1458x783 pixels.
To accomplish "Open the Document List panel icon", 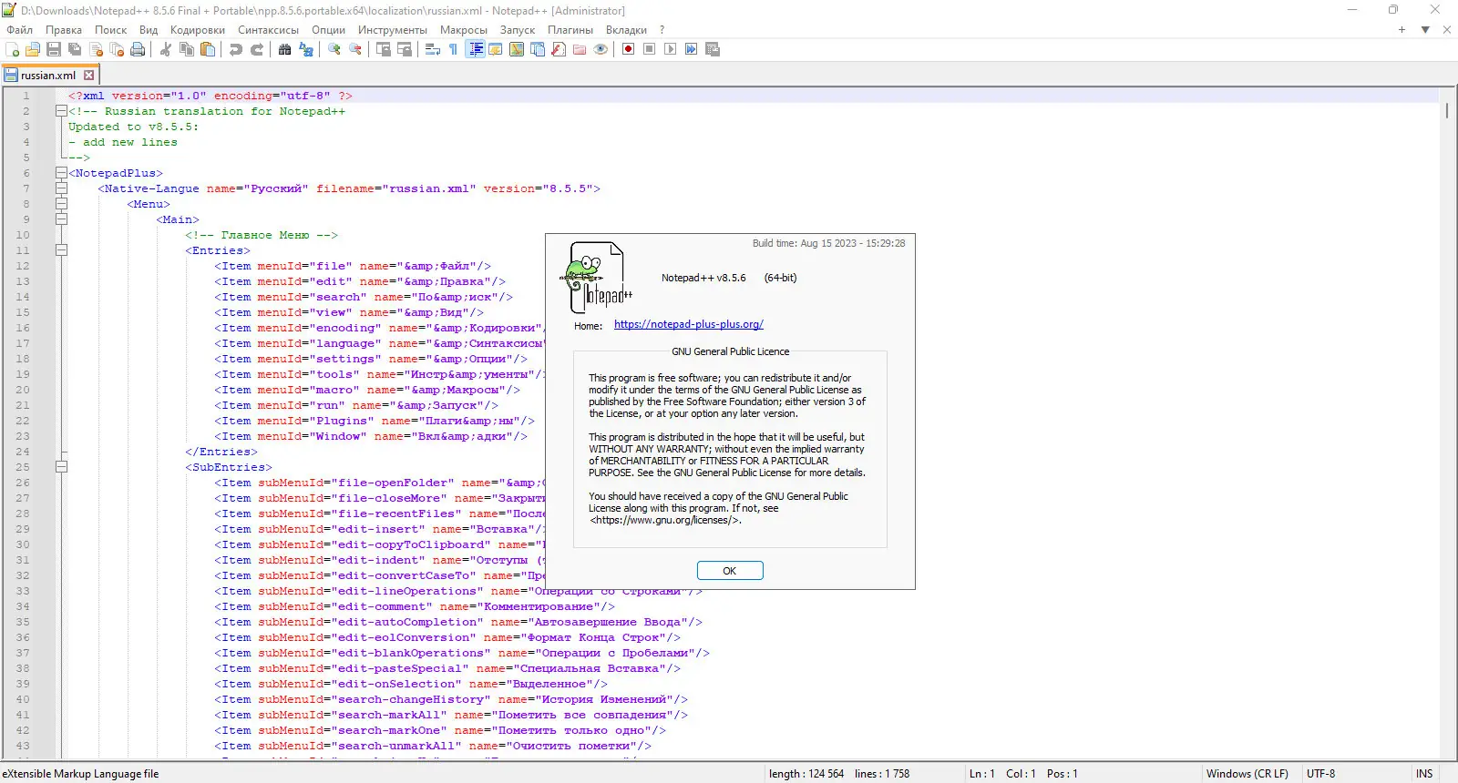I will point(538,49).
